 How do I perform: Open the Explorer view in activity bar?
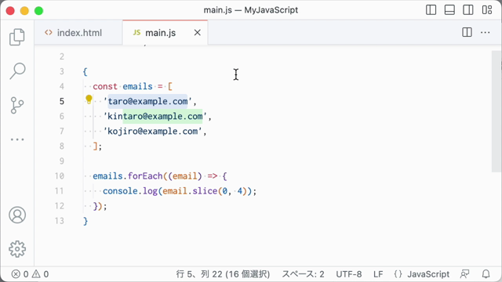pos(17,37)
